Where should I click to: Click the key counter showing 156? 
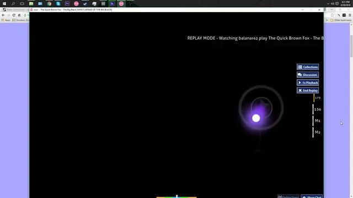317,109
